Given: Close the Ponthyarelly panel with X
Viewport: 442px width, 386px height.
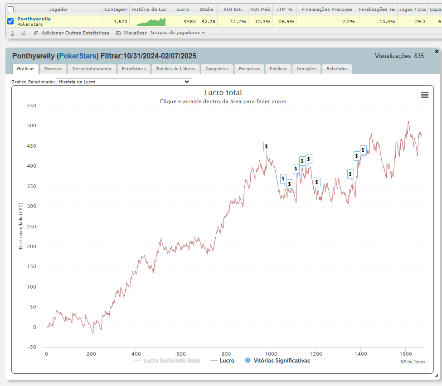Looking at the screenshot, I should 437,51.
